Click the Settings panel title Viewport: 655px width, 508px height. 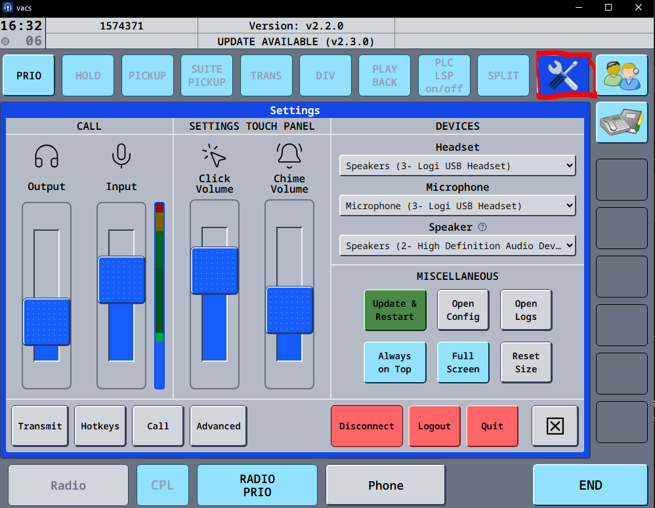point(295,110)
